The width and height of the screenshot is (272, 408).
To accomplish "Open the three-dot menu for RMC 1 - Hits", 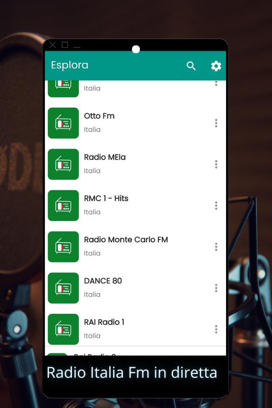I will (x=216, y=206).
